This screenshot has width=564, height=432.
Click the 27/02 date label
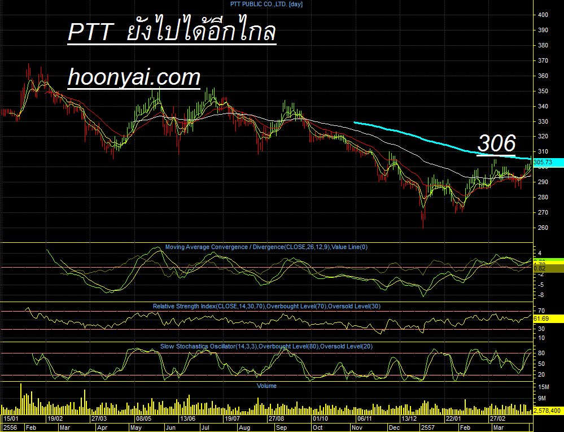tap(497, 418)
